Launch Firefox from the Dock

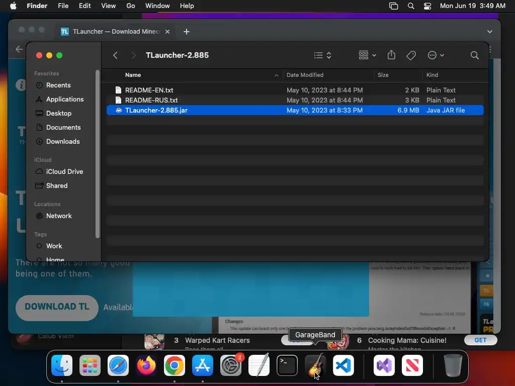click(x=146, y=365)
